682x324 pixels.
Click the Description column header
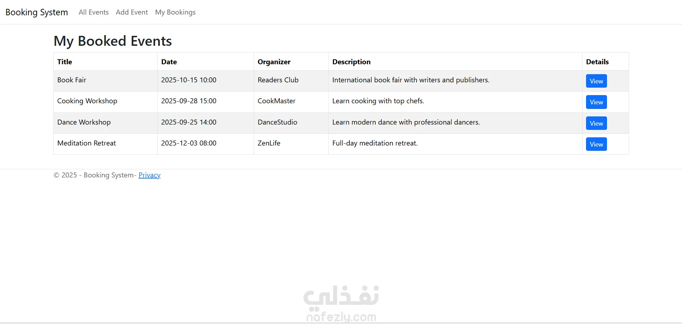point(351,62)
